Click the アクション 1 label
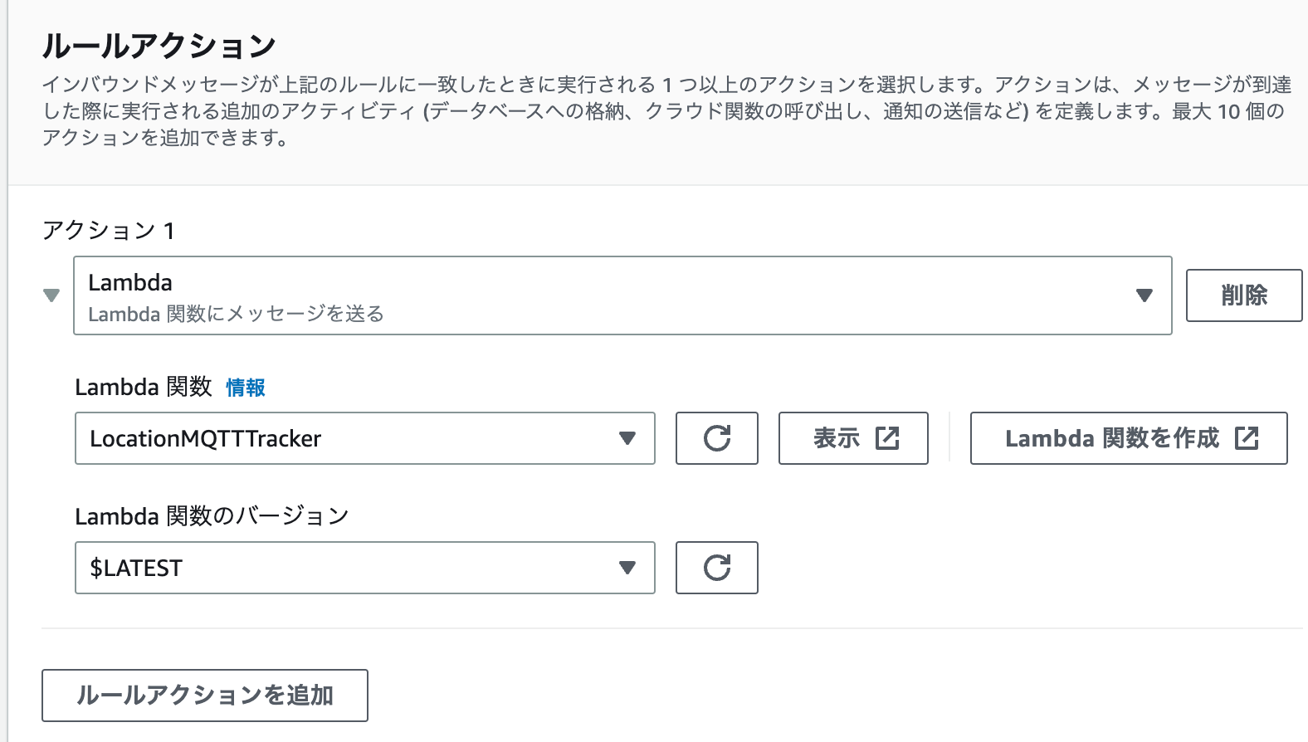This screenshot has height=742, width=1308. pyautogui.click(x=109, y=230)
